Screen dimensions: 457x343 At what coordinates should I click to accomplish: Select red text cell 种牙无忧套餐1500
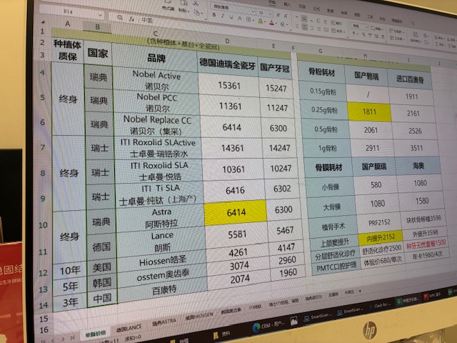[426, 243]
